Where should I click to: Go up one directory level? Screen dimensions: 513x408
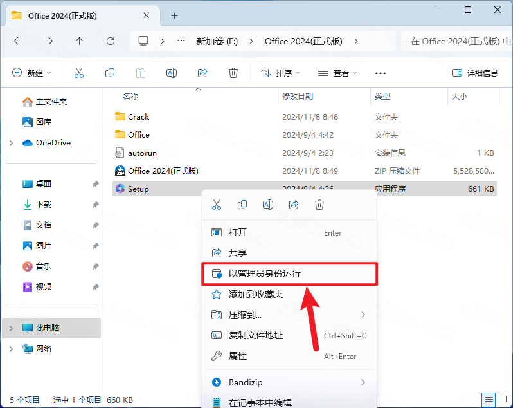click(x=79, y=41)
